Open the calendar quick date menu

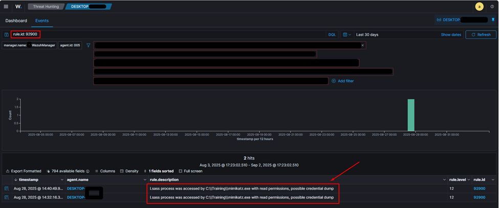point(346,35)
